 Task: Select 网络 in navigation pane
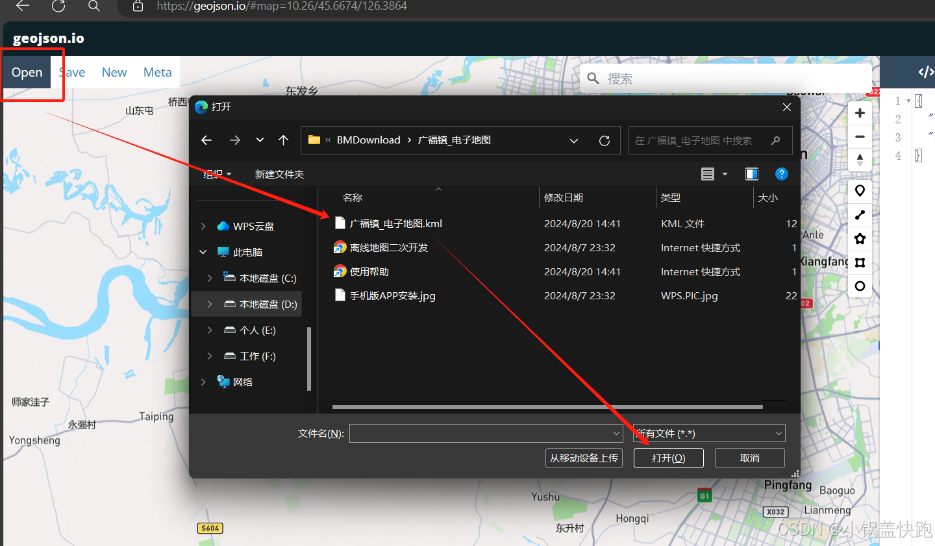tap(242, 382)
